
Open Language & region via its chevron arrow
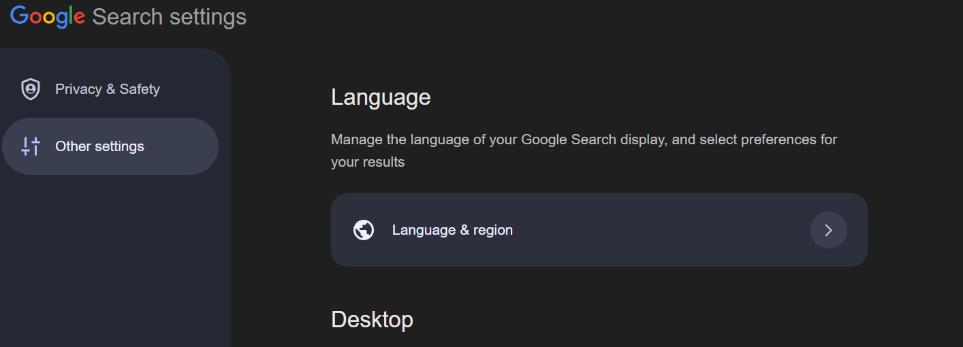coord(829,230)
